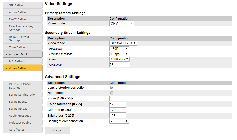Click the Brightness input field
Viewport: 237px width, 140px height.
[118, 116]
